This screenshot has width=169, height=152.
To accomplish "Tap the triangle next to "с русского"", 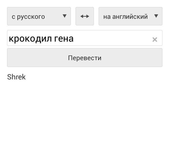I will [65, 16].
